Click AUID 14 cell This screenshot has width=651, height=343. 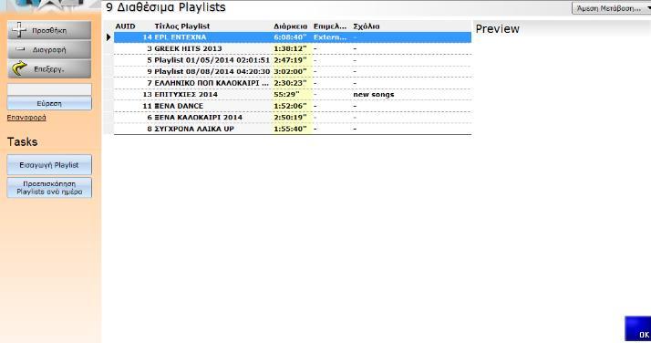(148, 37)
